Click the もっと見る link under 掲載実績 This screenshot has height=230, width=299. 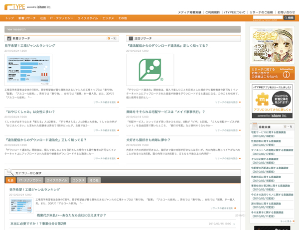click(286, 221)
